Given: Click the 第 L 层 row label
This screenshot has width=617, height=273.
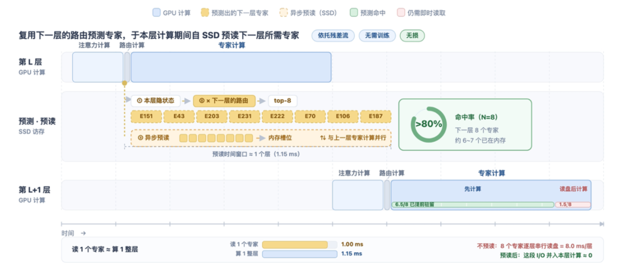Looking at the screenshot, I should coord(30,62).
